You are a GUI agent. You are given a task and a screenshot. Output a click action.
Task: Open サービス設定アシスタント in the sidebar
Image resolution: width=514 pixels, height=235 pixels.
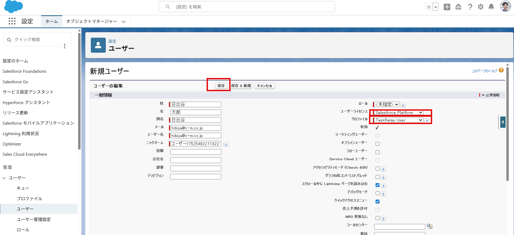point(28,92)
